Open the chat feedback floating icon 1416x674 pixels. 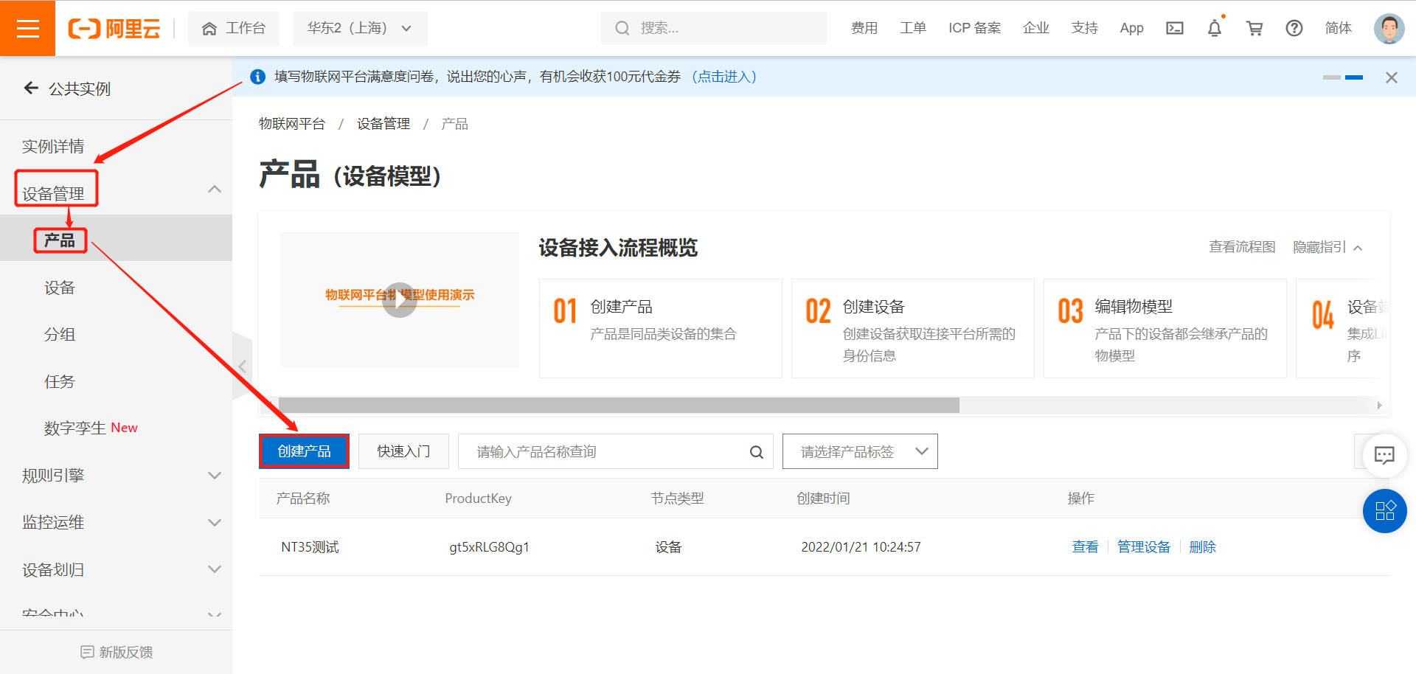1384,455
